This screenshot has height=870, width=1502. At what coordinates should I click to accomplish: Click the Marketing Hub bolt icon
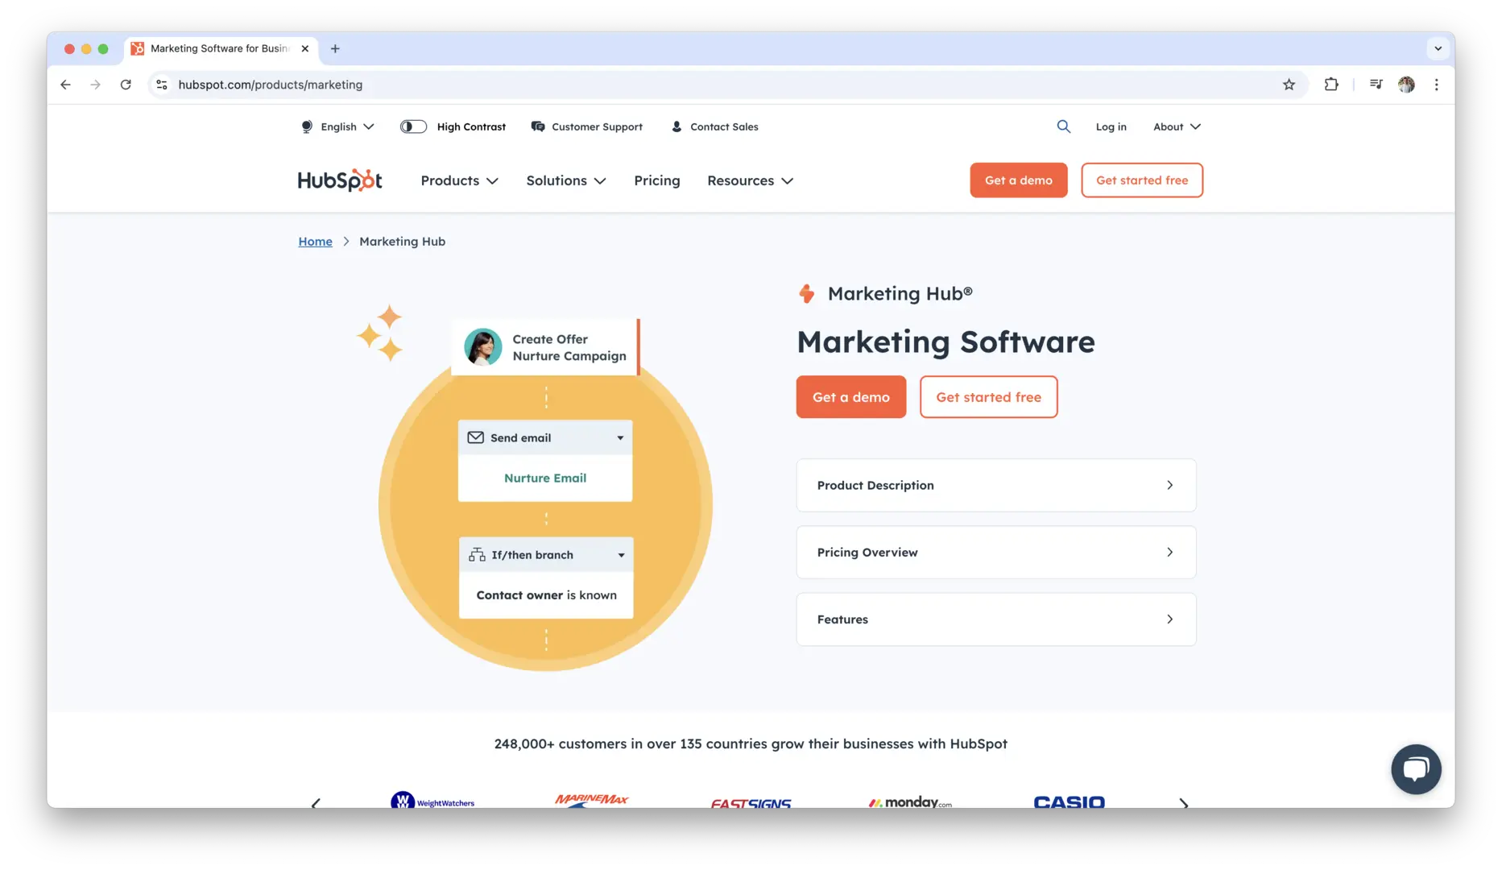coord(806,294)
